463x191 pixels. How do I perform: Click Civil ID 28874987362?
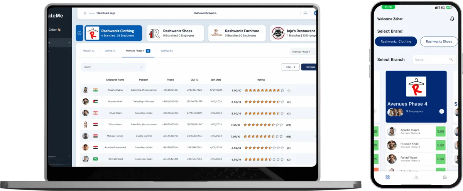194,148
